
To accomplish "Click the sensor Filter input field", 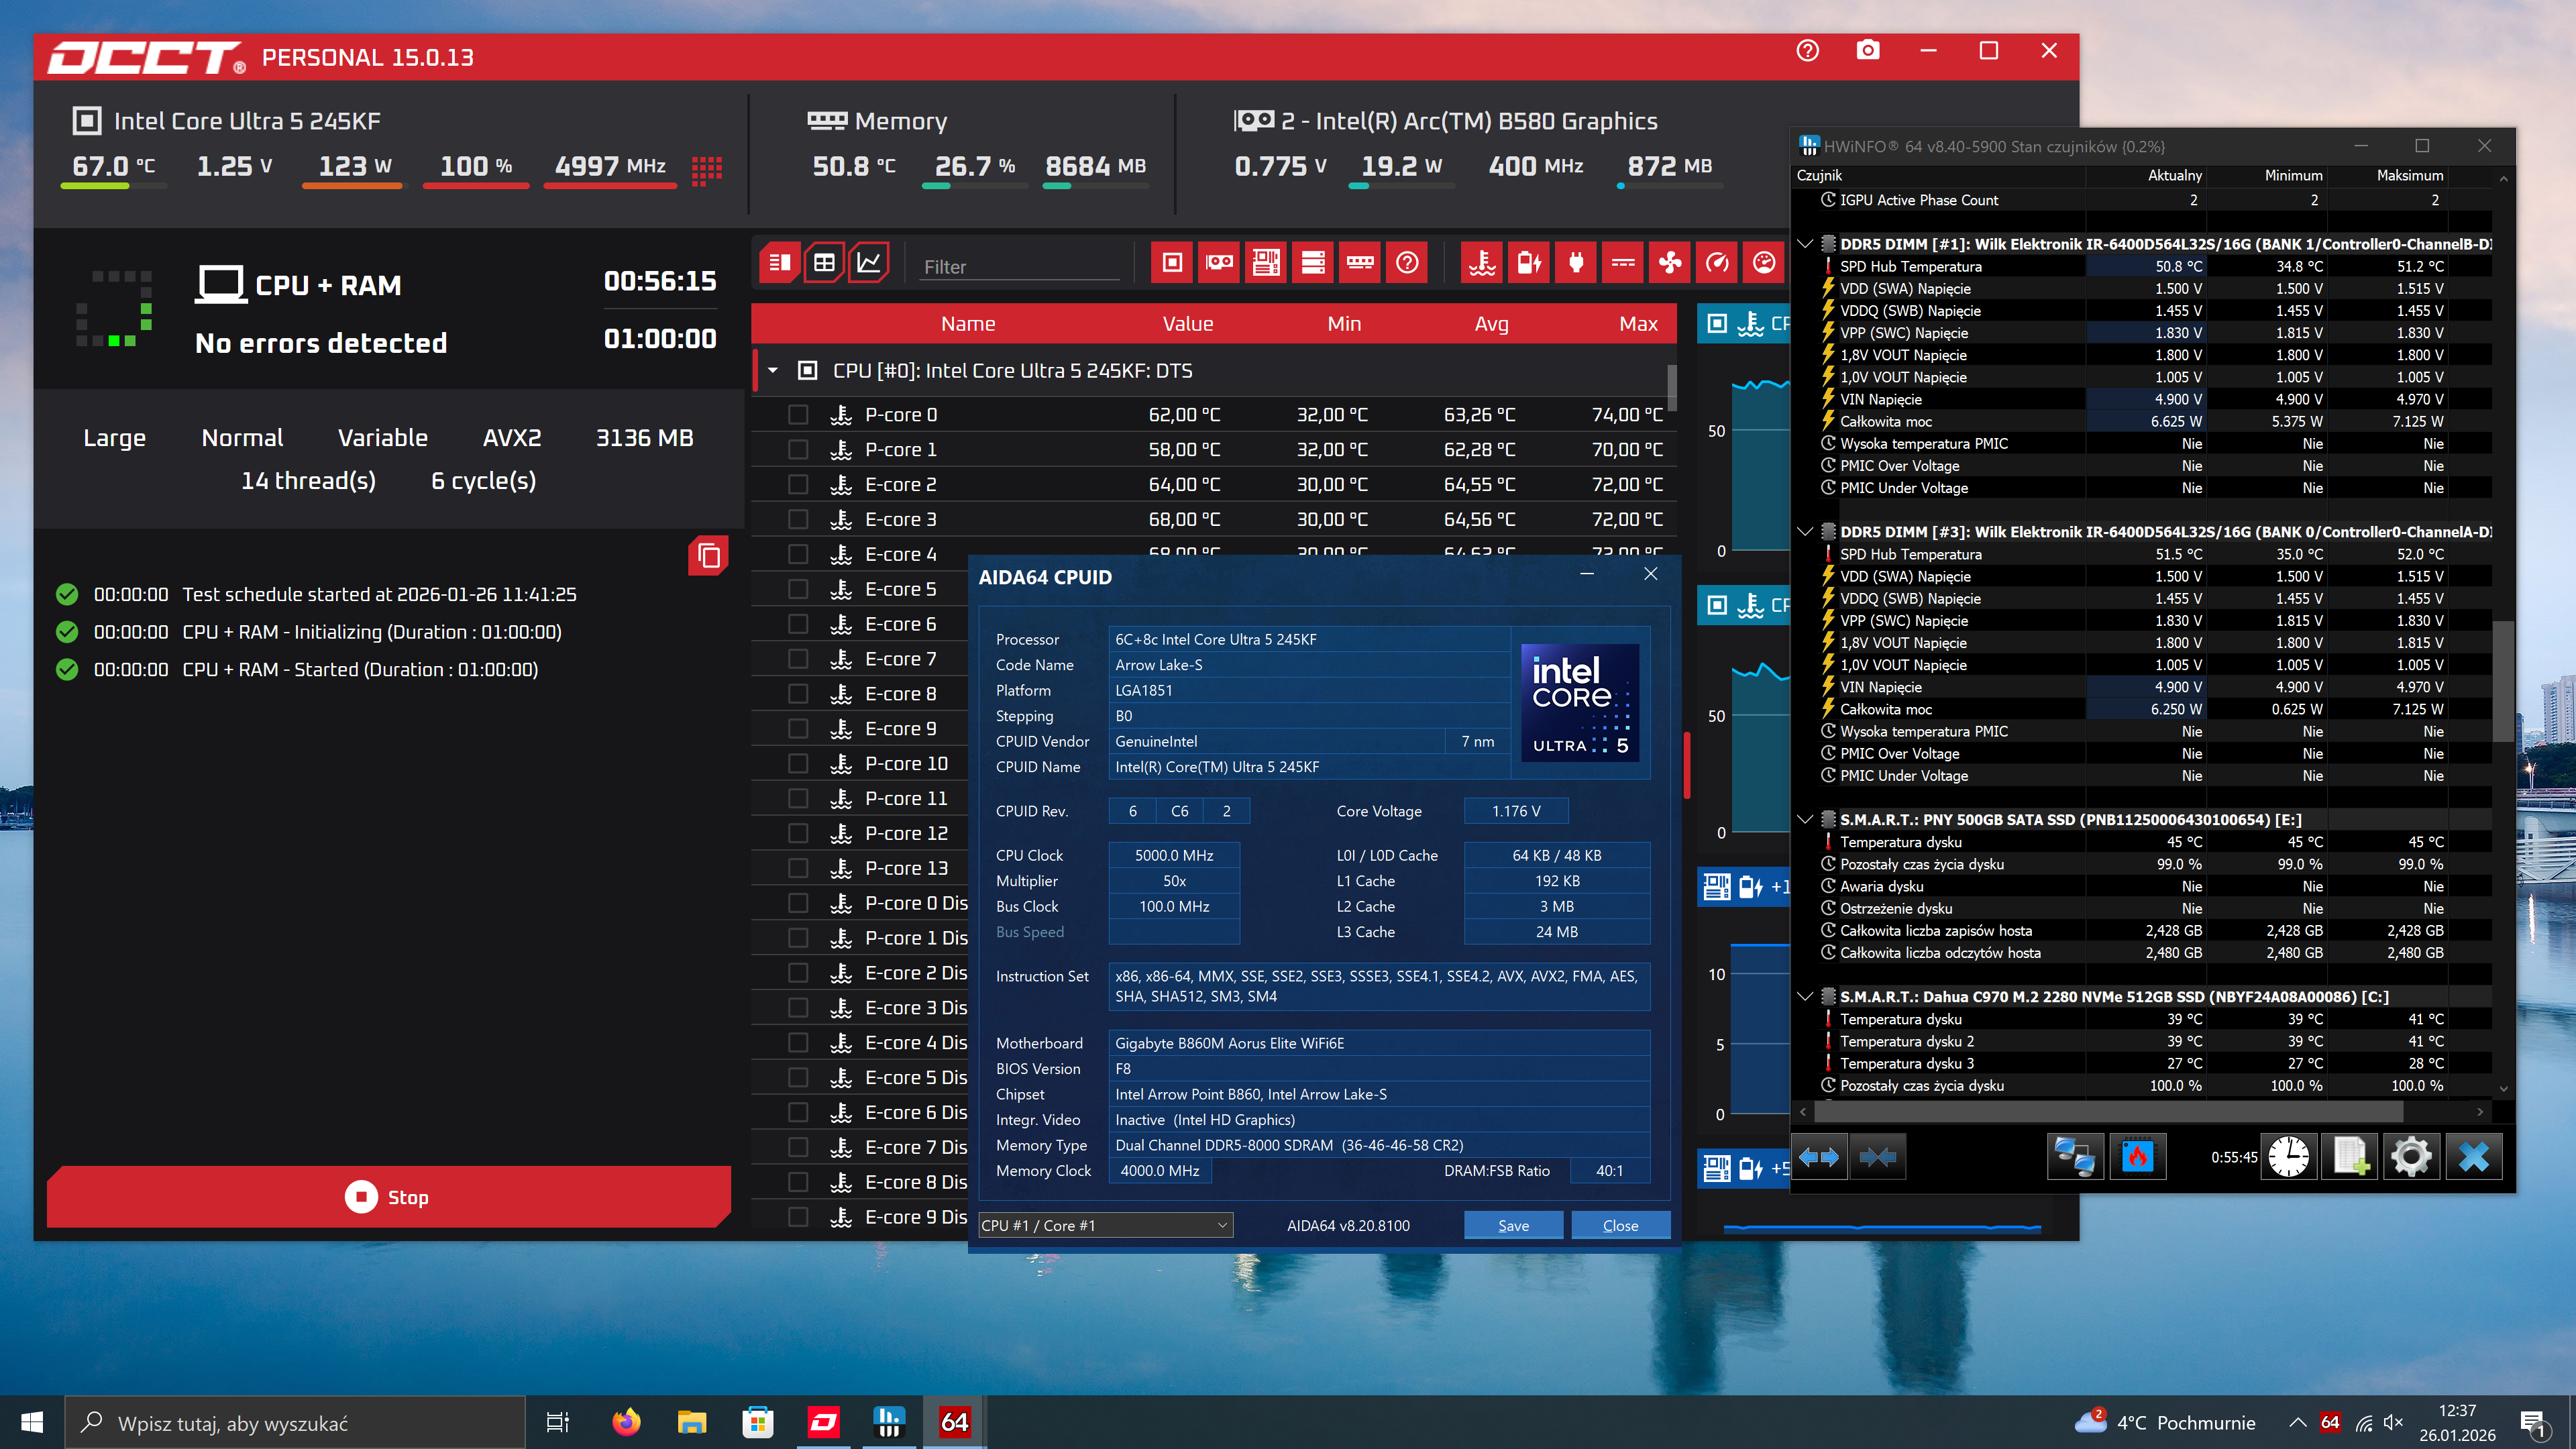I will tap(1018, 267).
